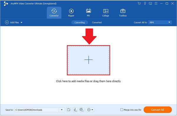Click the register key icon
The image size is (177, 116).
[145, 3]
